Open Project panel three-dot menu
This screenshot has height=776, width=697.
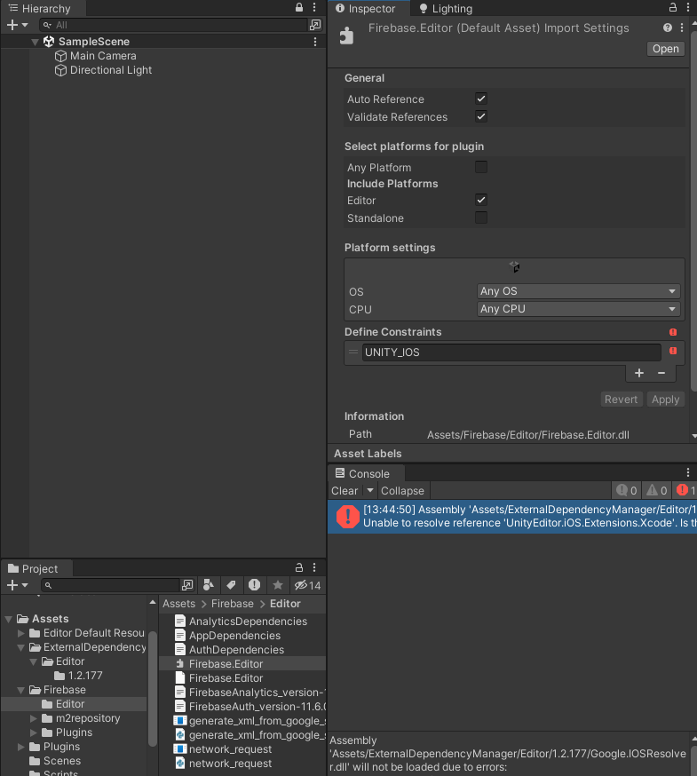[314, 567]
